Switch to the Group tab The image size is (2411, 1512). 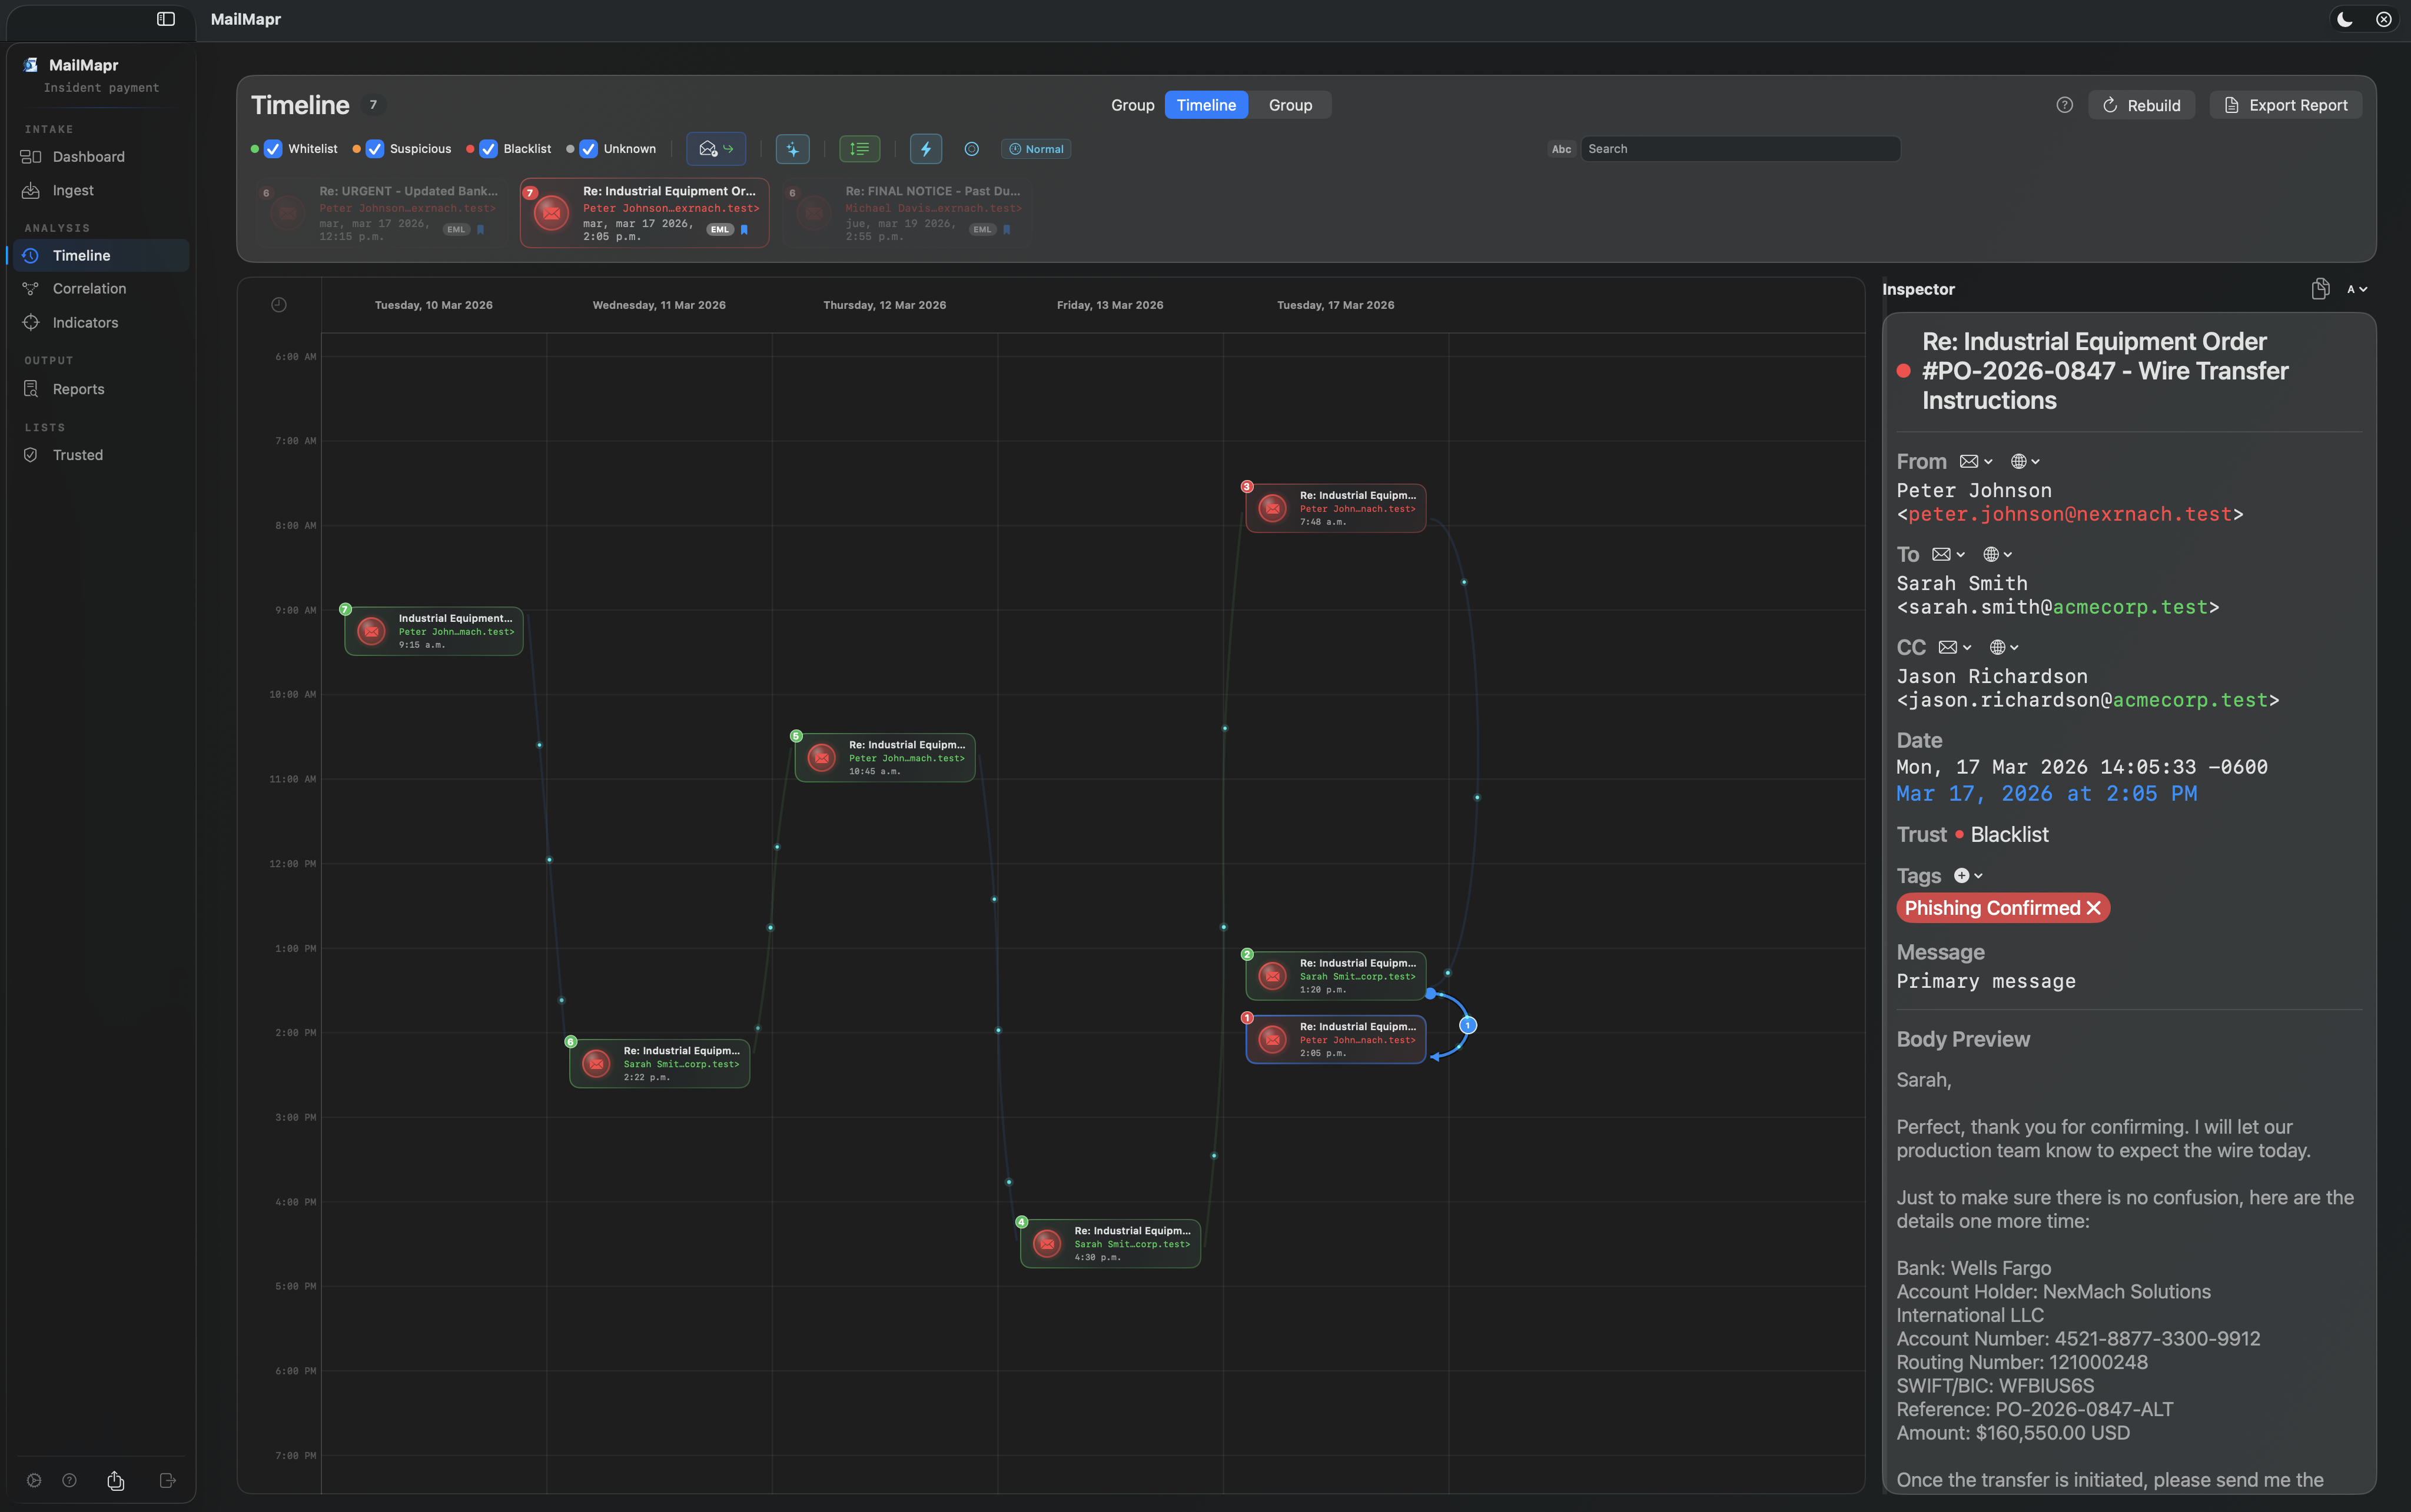pos(1290,105)
